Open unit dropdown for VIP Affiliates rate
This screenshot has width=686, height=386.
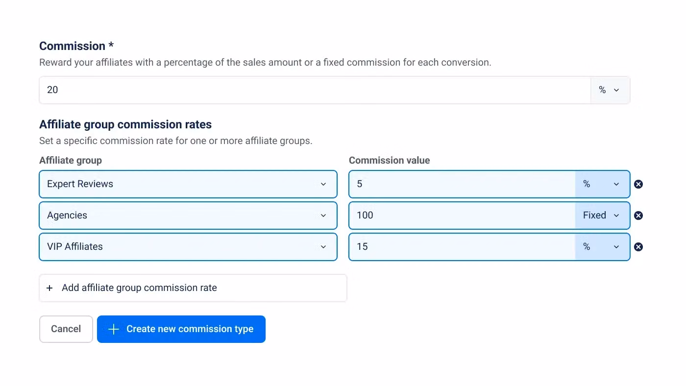click(x=602, y=247)
